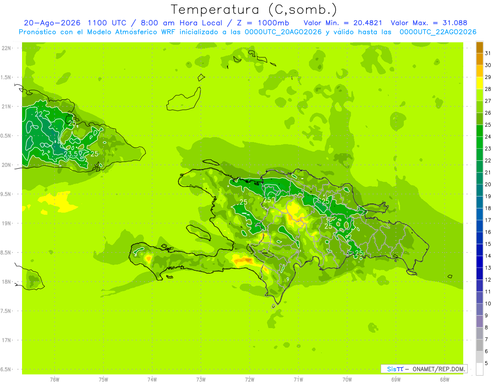
Task: Click the orange 31 degree color swatch
Action: click(x=479, y=48)
